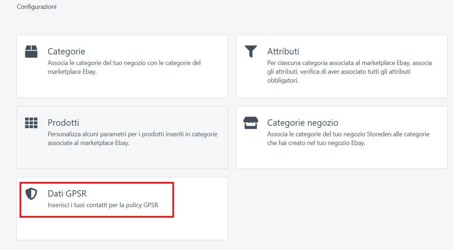Click empty space below Prodotti card description
Viewport: 454px width, 250px height.
[x=122, y=157]
